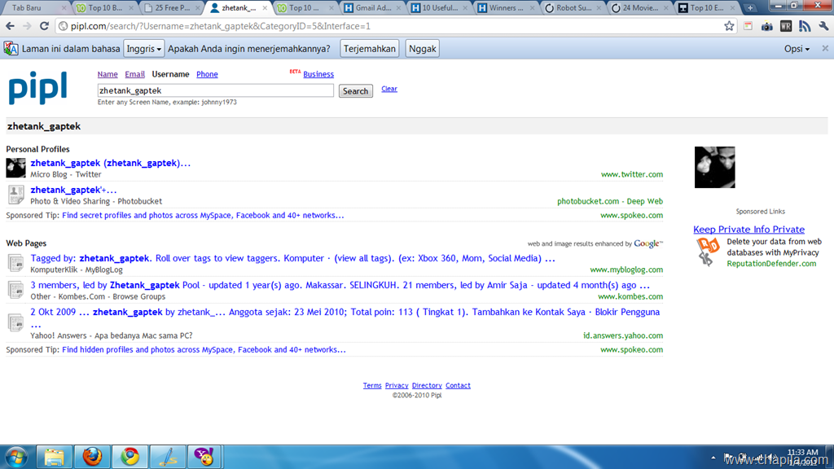Expand the Opsi options menu
This screenshot has height=469, width=834.
coord(797,48)
